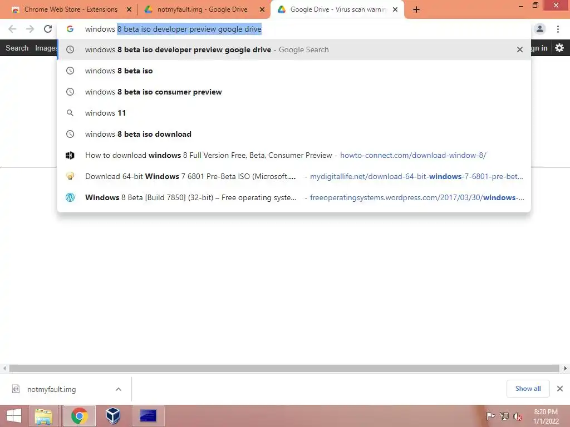Expand options for notmyfault.img download
570x427 pixels.
pyautogui.click(x=119, y=389)
